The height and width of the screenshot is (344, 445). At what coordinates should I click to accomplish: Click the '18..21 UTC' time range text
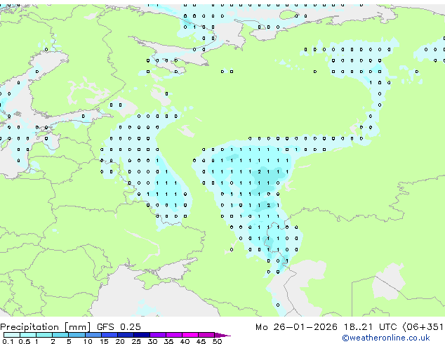[x=371, y=327]
